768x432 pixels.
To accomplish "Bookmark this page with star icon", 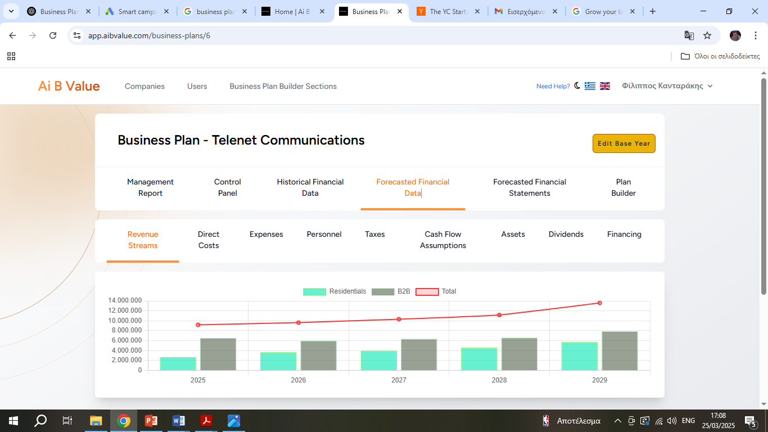I will 707,35.
